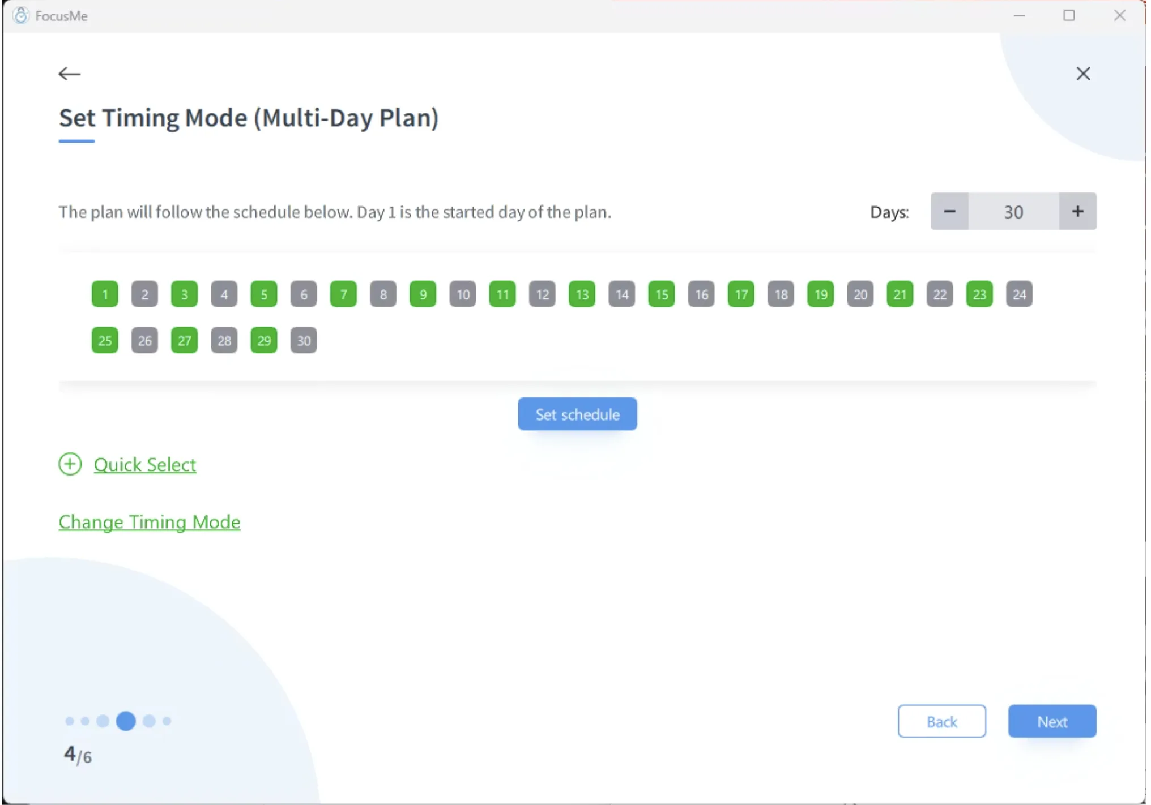
Task: Expand Change Timing Mode
Action: pyautogui.click(x=149, y=522)
